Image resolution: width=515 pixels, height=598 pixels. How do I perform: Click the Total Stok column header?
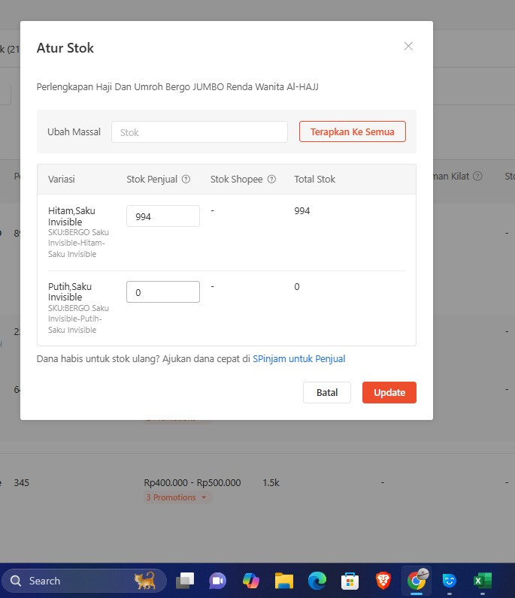pyautogui.click(x=314, y=180)
